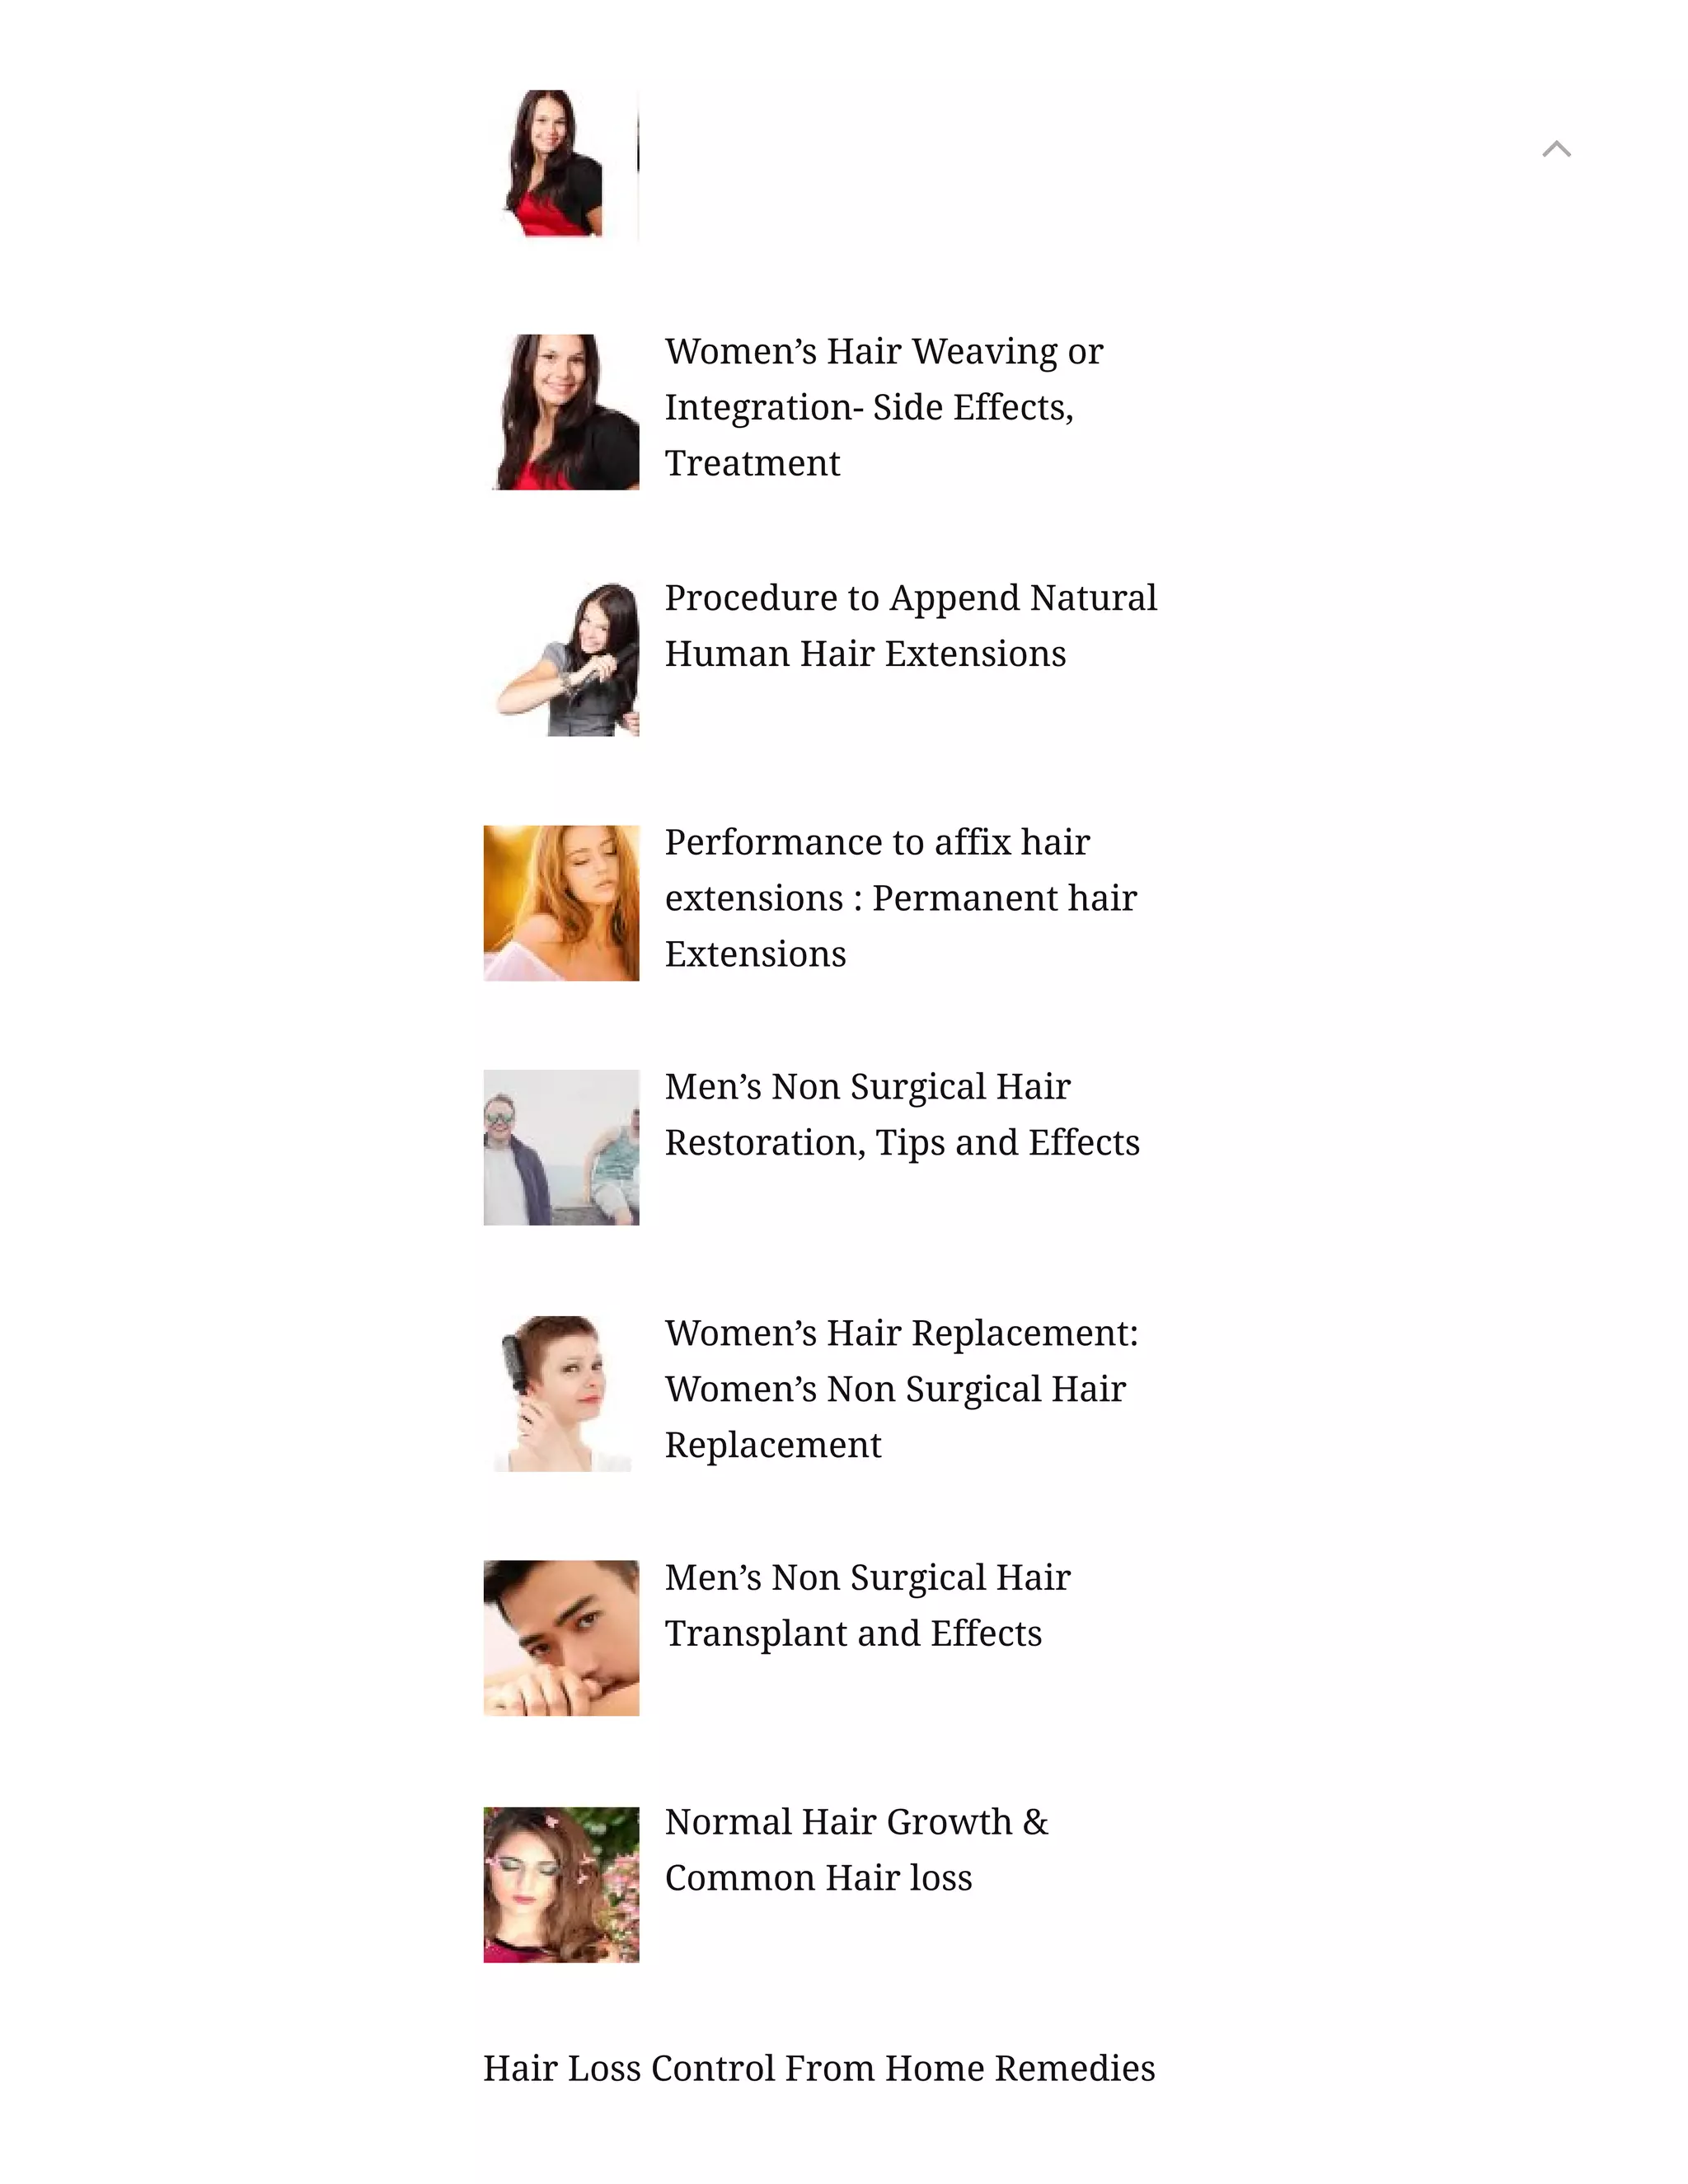The width and height of the screenshot is (1688, 2184).
Task: Open the Women's Hair Weaving article link
Action: point(884,407)
